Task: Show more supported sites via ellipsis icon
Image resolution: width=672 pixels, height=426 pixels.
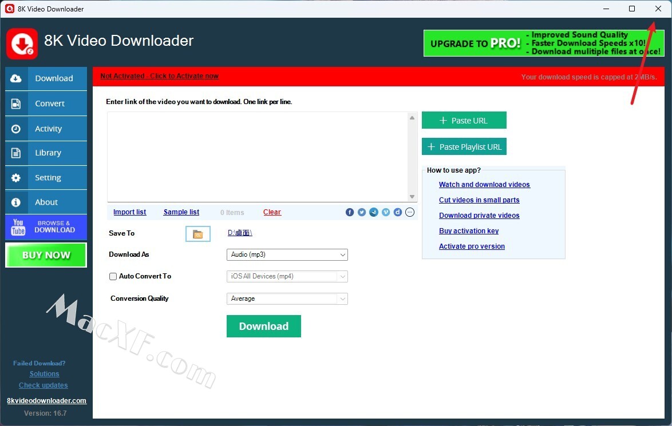Action: point(410,212)
